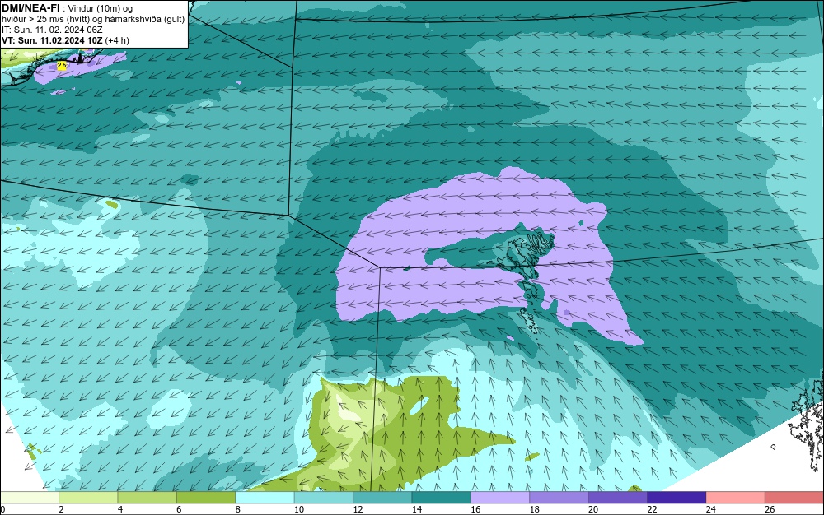Click legend scale label '8'

(238, 509)
